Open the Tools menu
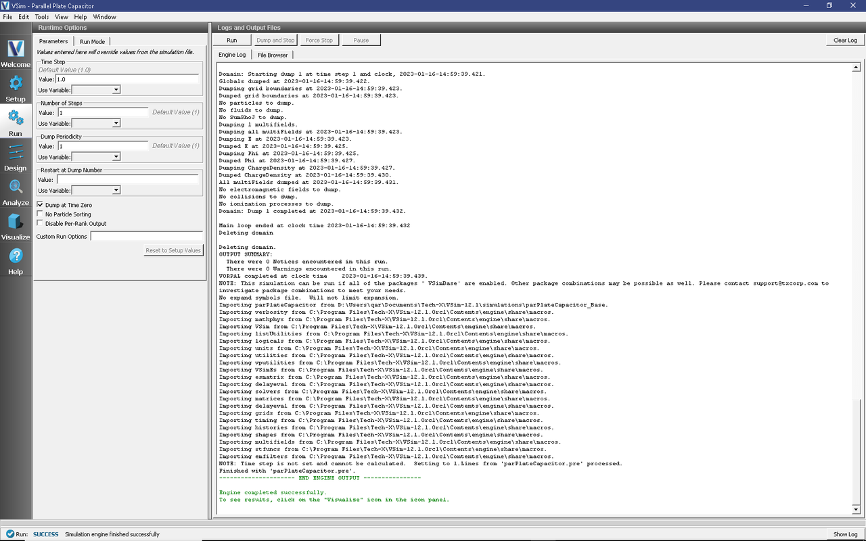 point(42,17)
